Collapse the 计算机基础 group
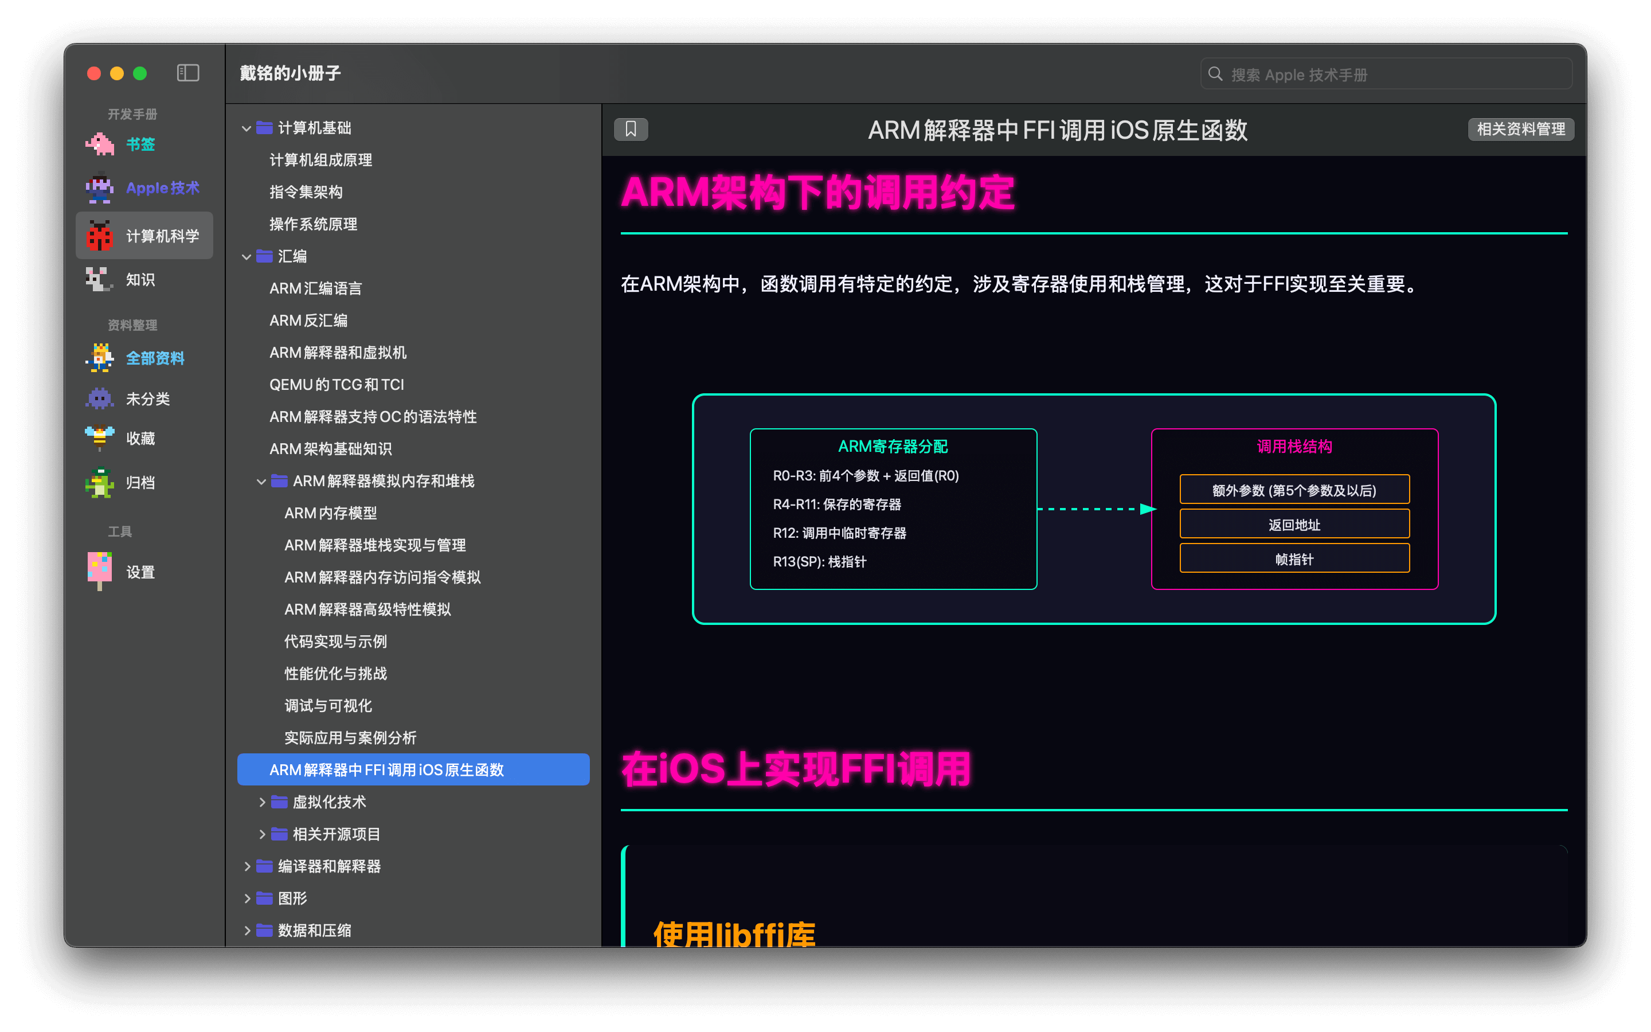 tap(247, 128)
